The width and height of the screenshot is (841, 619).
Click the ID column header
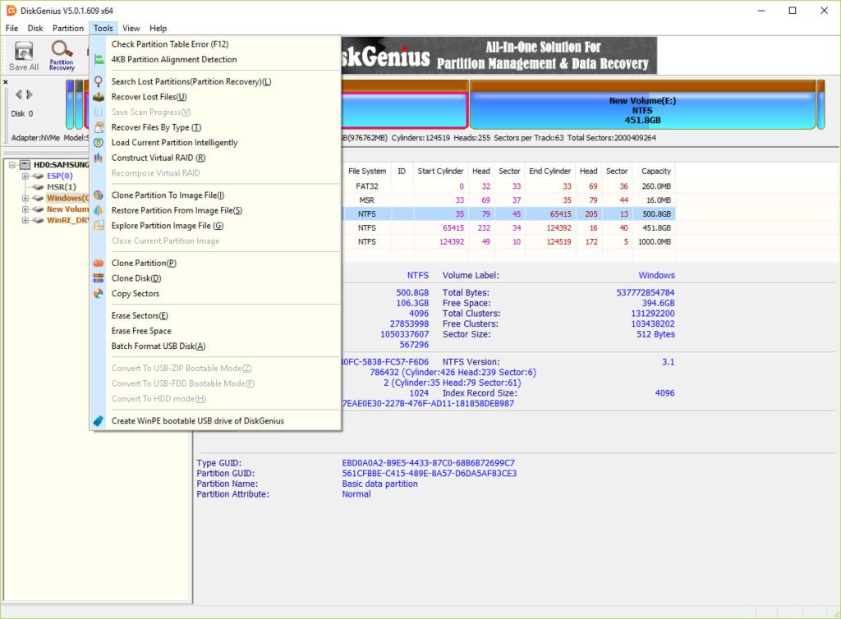tap(402, 171)
